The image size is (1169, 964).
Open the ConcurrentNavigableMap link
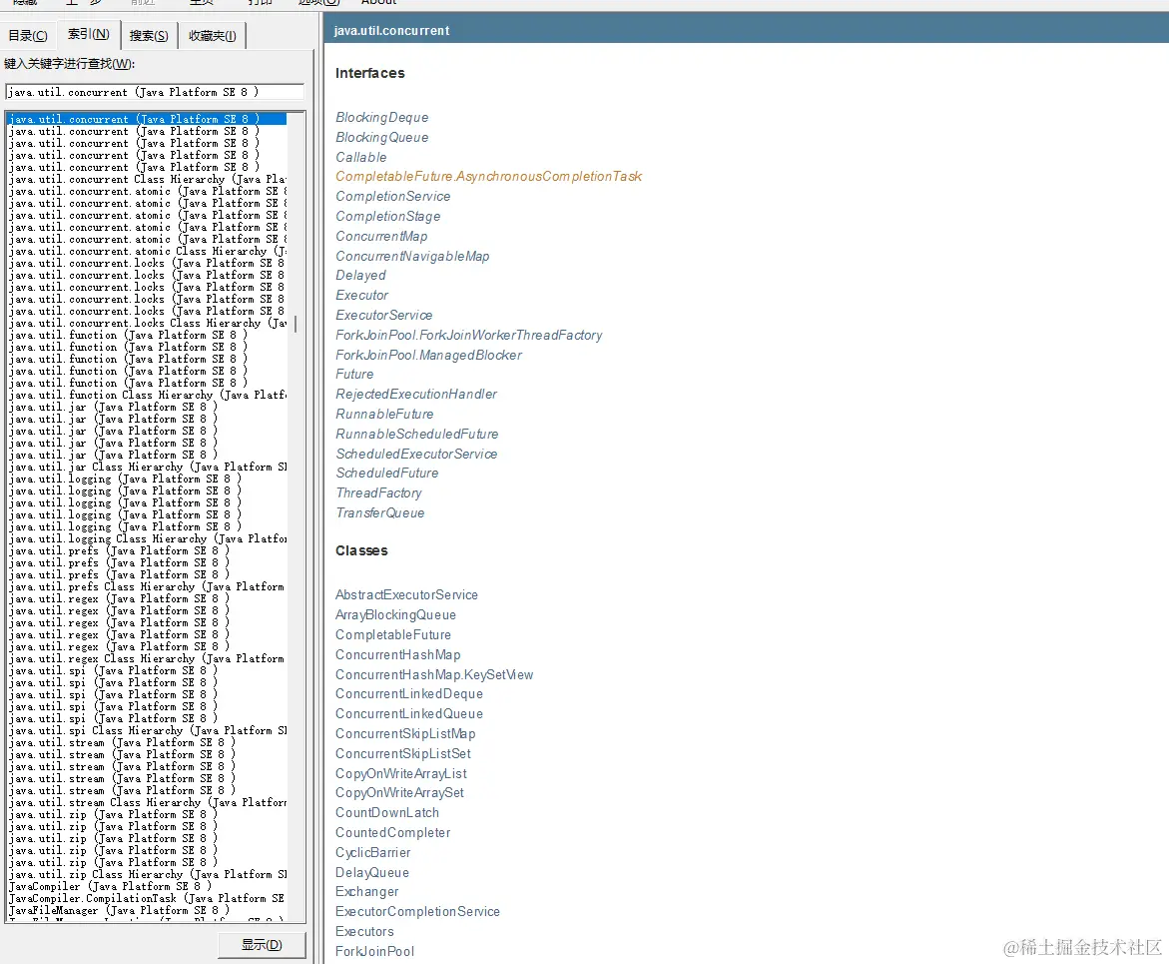412,257
